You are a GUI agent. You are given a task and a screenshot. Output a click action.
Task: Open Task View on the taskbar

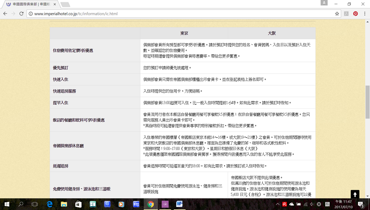(x=35, y=204)
